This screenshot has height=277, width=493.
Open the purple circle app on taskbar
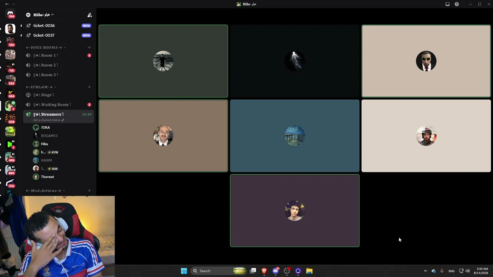pos(298,271)
